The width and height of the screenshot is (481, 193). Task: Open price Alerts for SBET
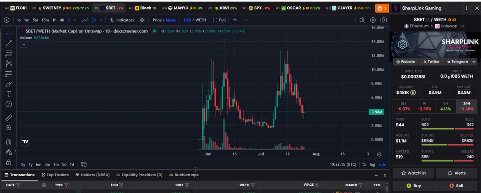pyautogui.click(x=457, y=173)
